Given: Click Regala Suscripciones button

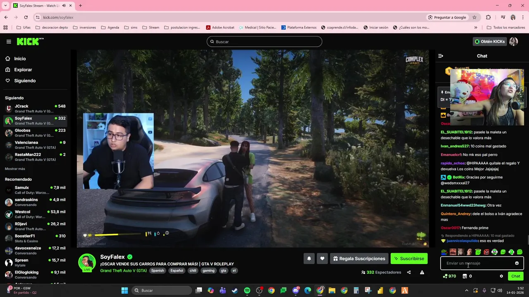Looking at the screenshot, I should [359, 259].
